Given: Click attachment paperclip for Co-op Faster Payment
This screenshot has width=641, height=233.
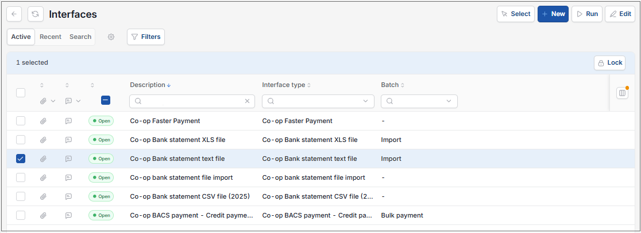Looking at the screenshot, I should pyautogui.click(x=43, y=121).
